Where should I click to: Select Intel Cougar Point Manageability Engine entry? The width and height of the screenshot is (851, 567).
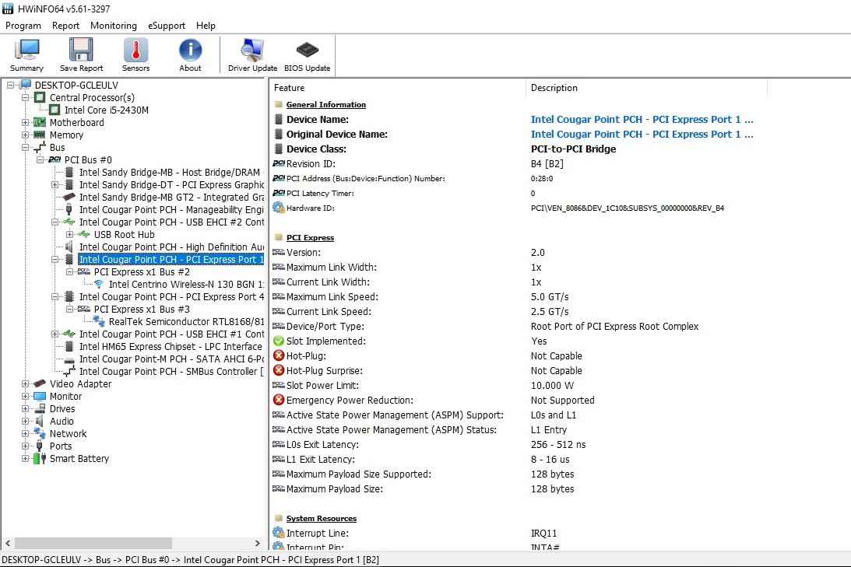pyautogui.click(x=171, y=210)
